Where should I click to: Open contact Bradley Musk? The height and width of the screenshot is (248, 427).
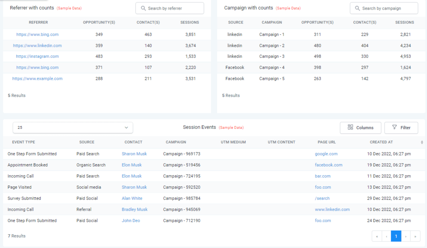(x=135, y=210)
